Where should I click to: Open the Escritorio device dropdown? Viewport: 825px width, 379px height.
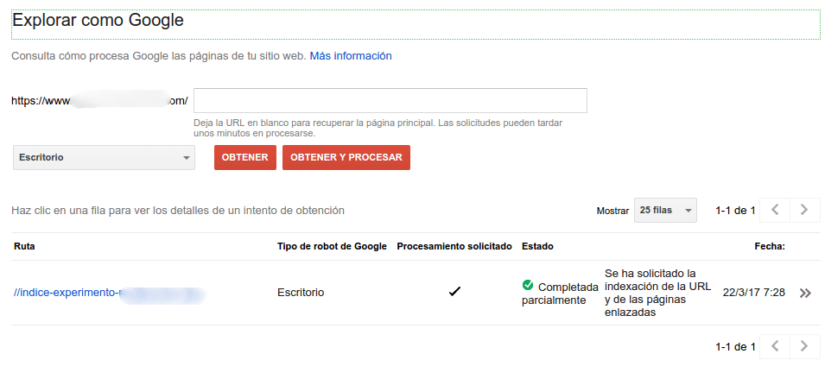tap(105, 157)
